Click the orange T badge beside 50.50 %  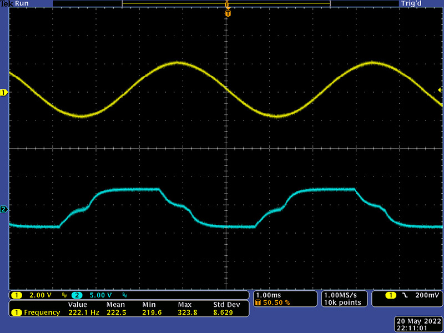pyautogui.click(x=258, y=302)
